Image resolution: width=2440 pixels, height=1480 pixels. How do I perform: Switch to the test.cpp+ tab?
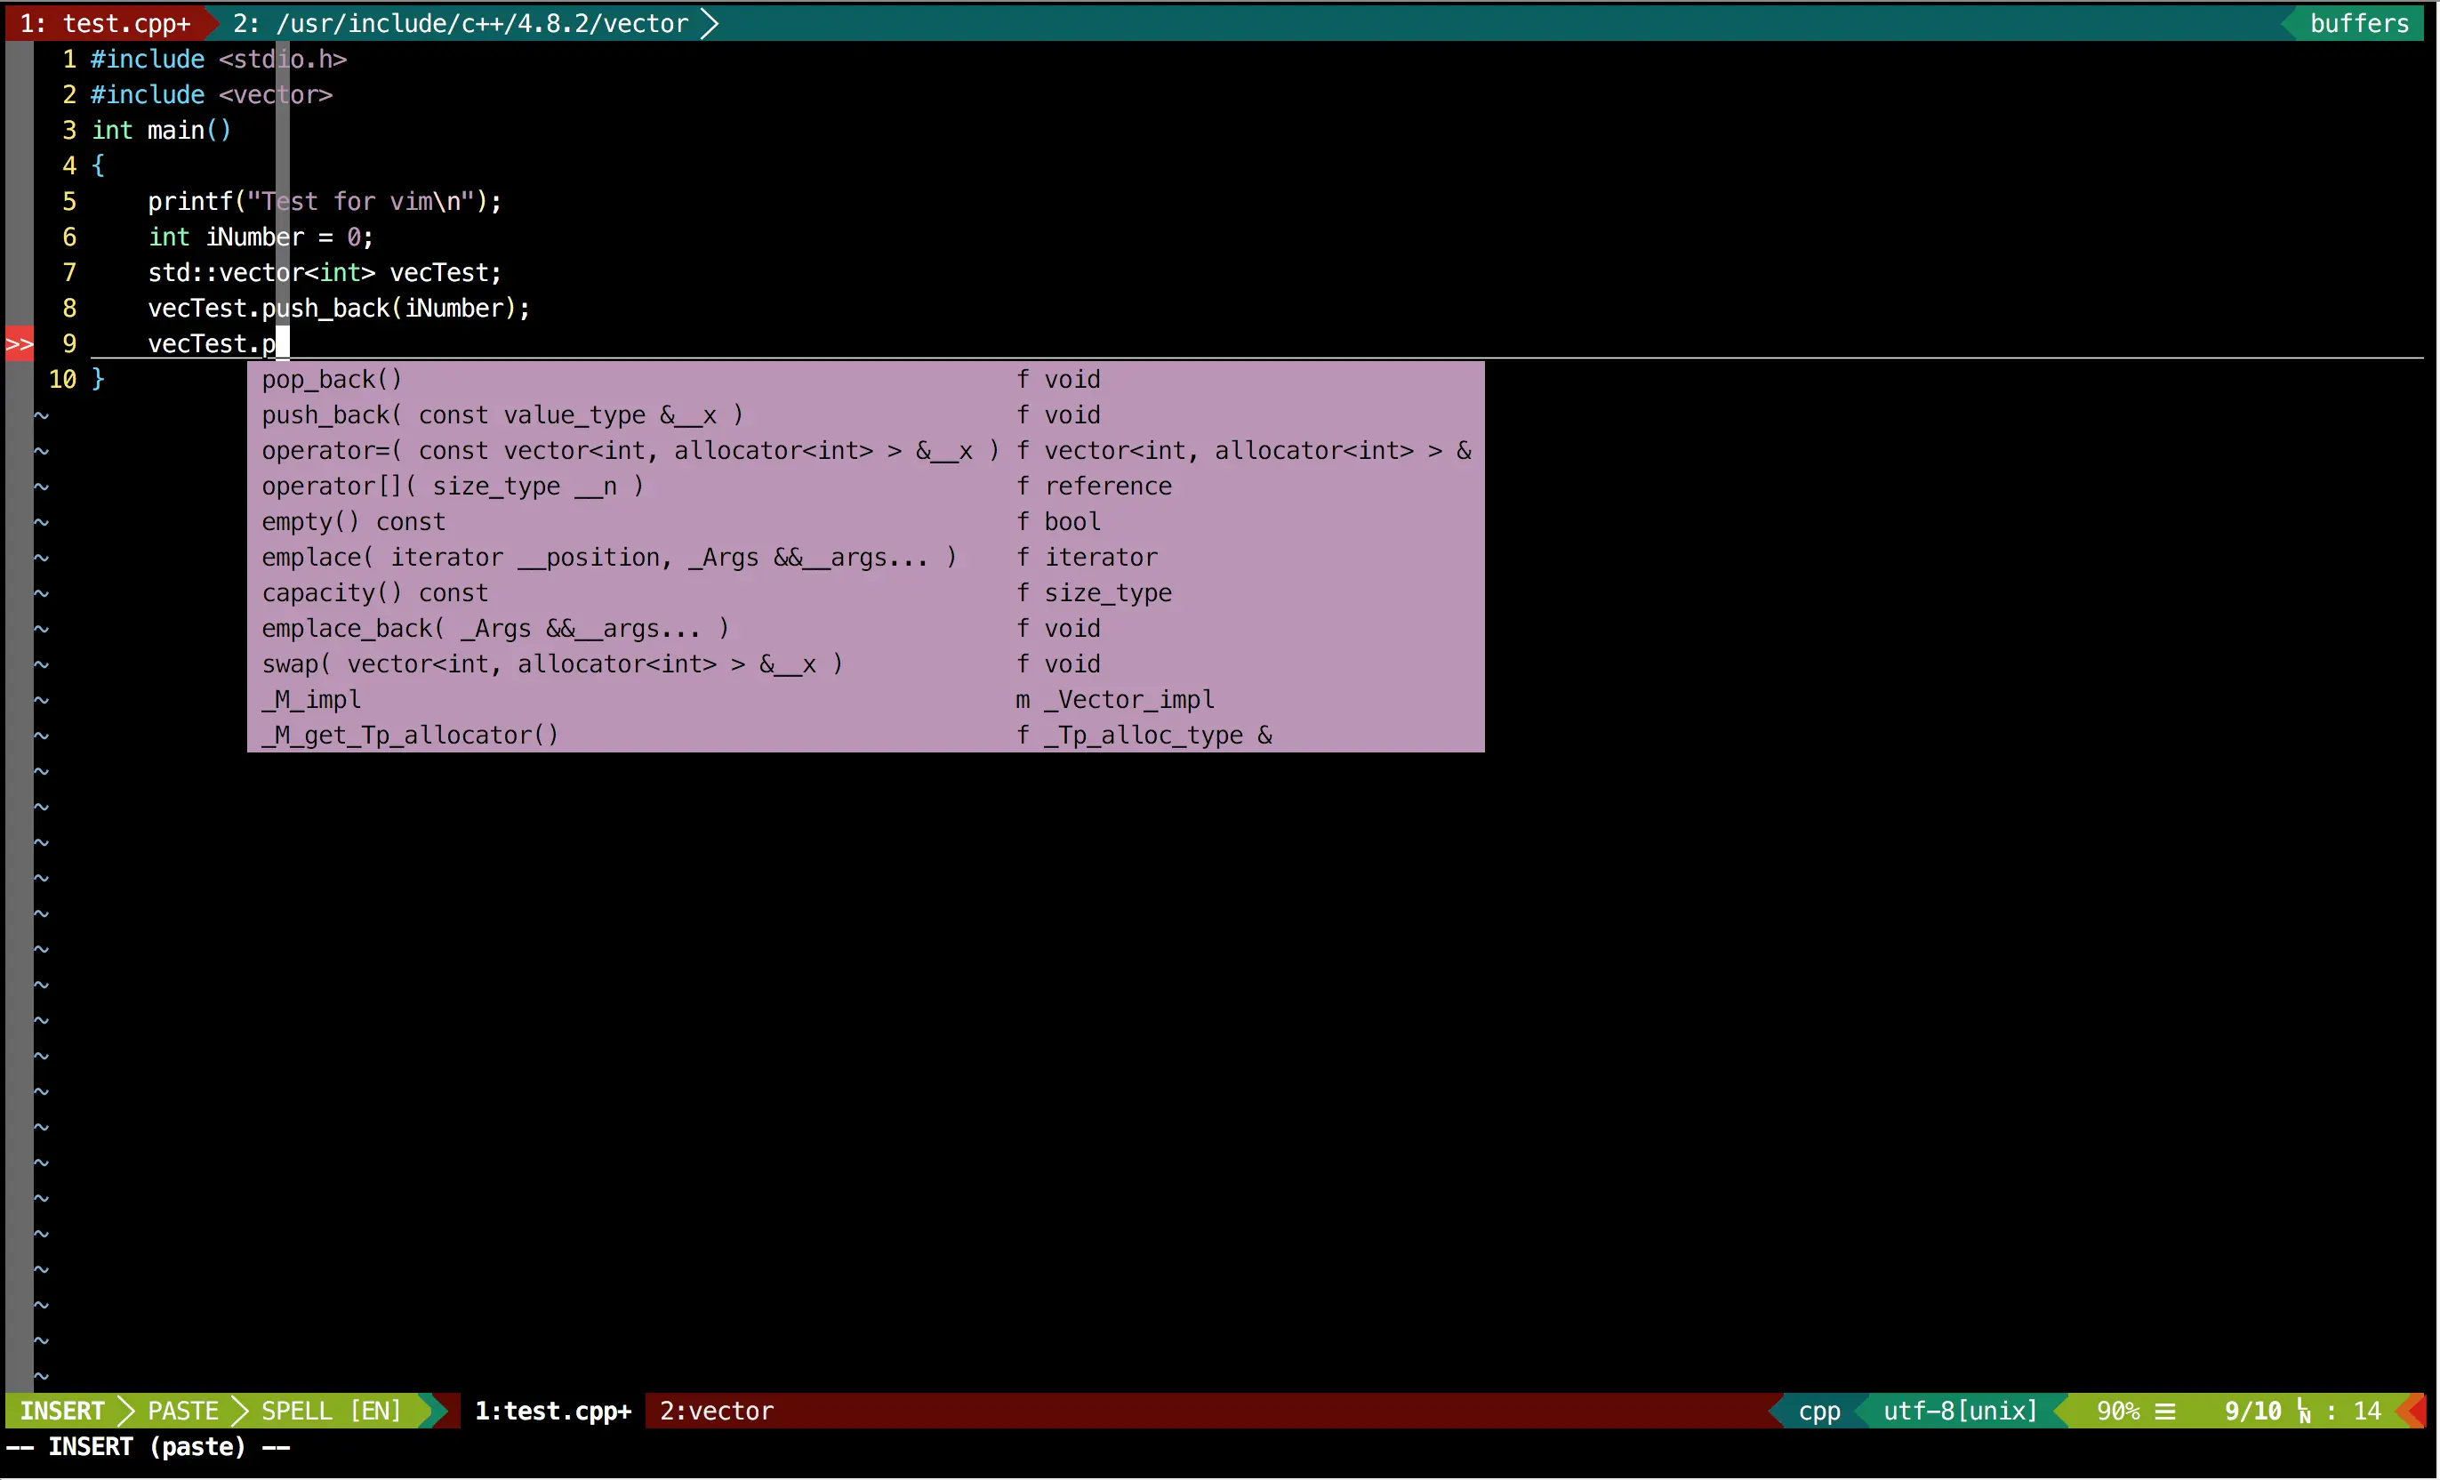pyautogui.click(x=106, y=23)
